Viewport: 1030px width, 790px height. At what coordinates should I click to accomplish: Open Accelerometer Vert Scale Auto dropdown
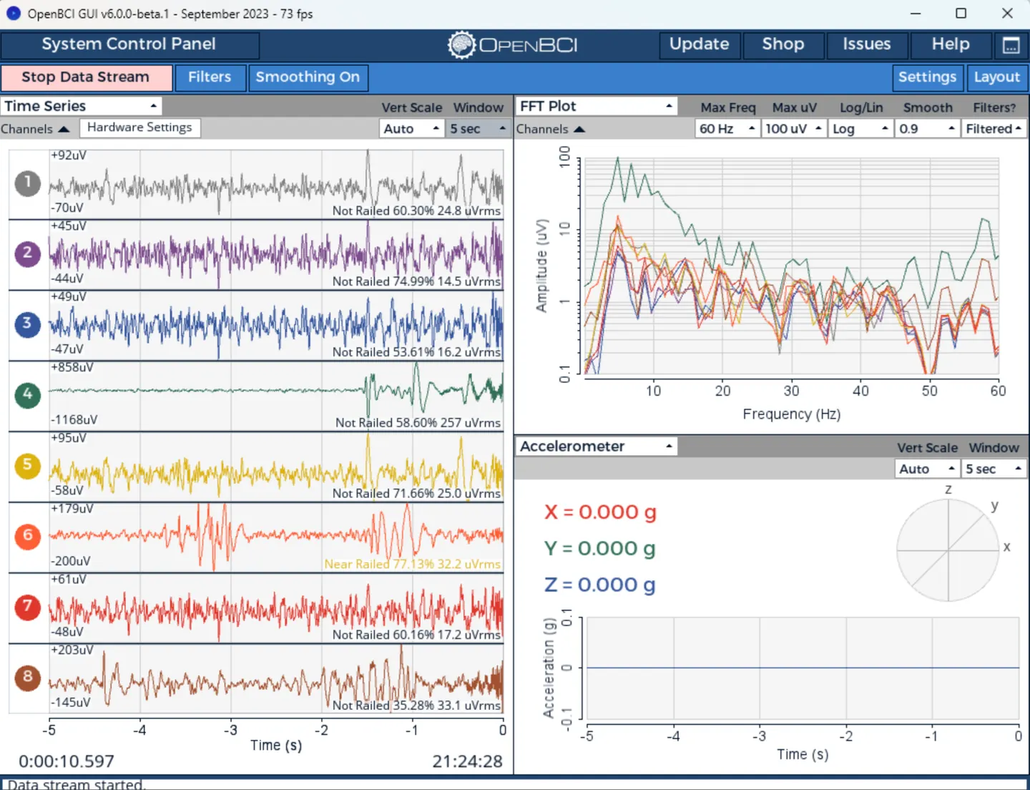tap(927, 469)
